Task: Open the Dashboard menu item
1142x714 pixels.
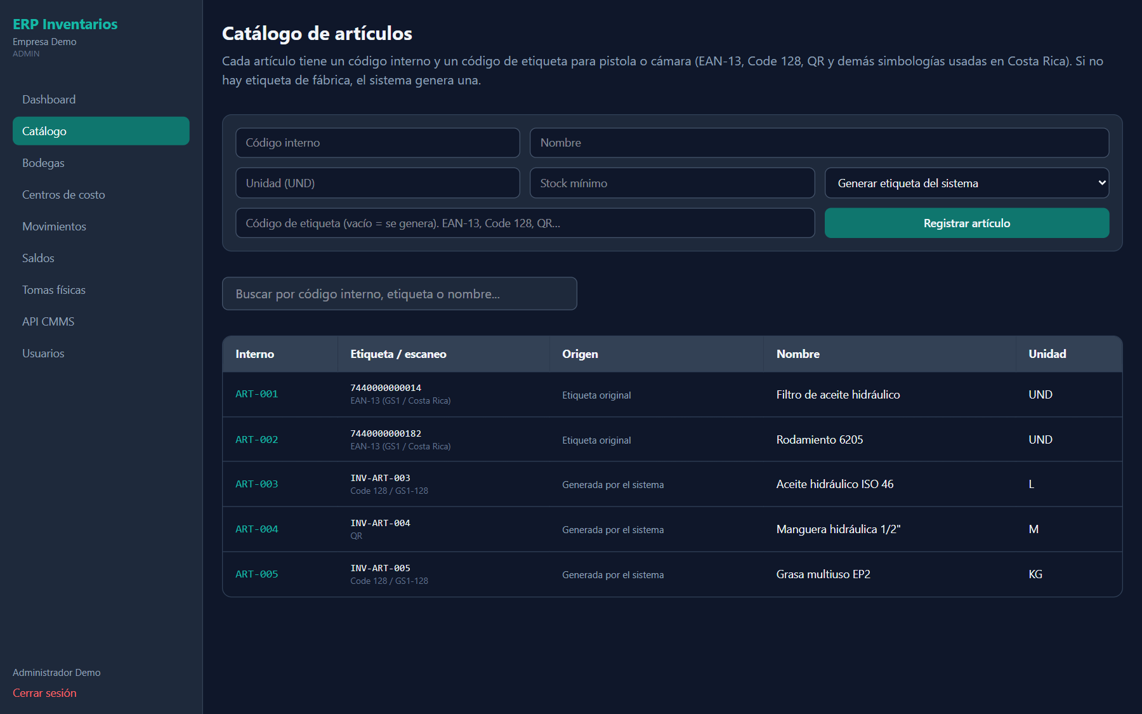Action: [101, 100]
